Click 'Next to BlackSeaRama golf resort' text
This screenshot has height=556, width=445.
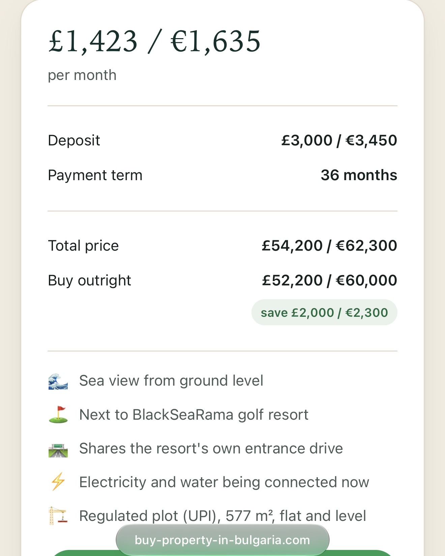click(194, 415)
